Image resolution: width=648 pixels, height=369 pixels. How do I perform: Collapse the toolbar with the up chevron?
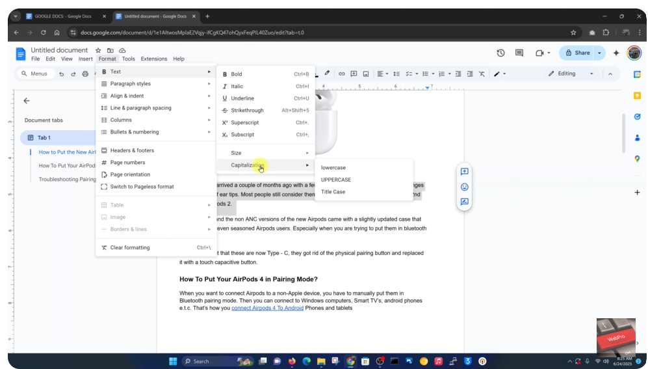pyautogui.click(x=610, y=74)
